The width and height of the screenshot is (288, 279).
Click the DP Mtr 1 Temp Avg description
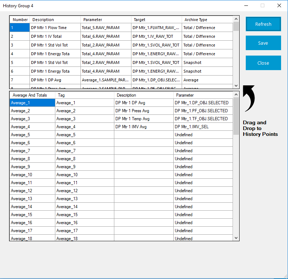[x=144, y=119]
